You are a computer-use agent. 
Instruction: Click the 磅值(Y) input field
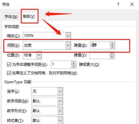click(100, 55)
